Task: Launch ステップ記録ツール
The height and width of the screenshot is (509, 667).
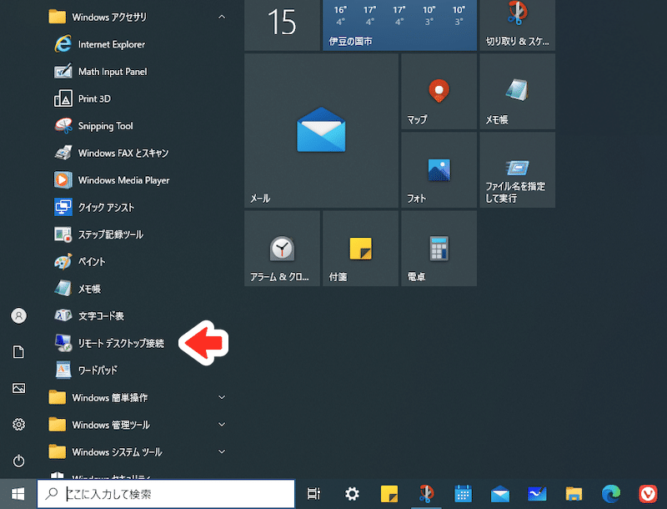Action: (136, 234)
